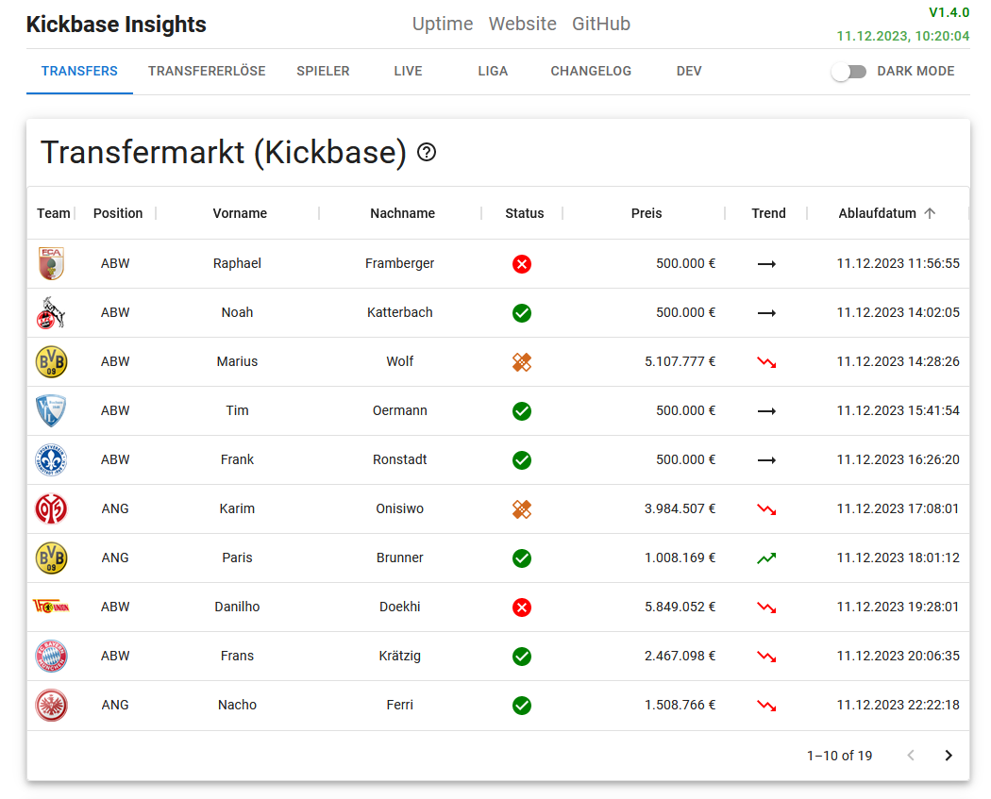Image resolution: width=991 pixels, height=799 pixels.
Task: Open the Website link
Action: pos(523,24)
